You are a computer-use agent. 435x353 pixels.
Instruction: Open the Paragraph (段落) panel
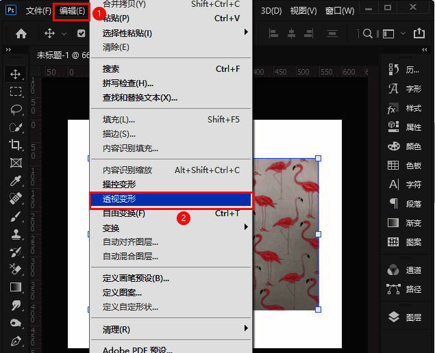(x=404, y=204)
